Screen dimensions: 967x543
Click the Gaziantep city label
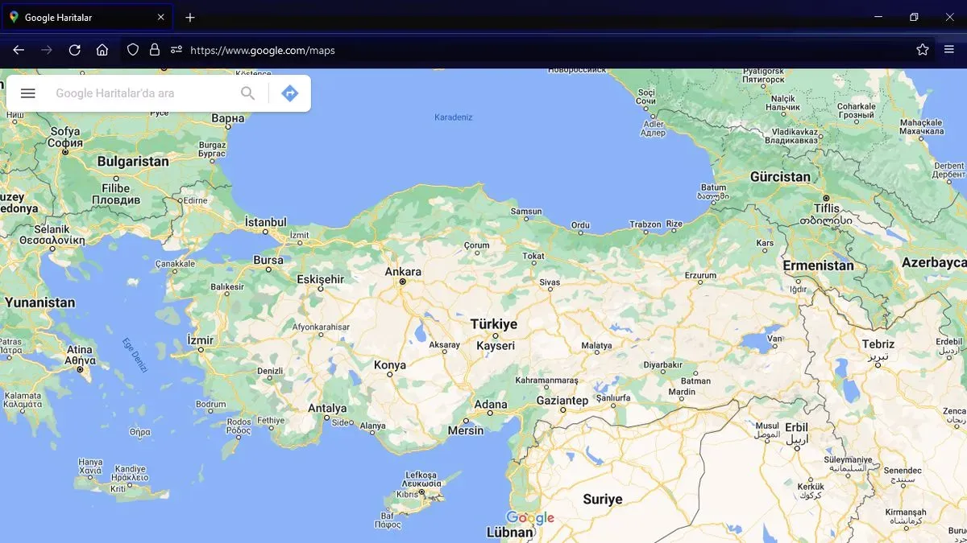tap(562, 401)
